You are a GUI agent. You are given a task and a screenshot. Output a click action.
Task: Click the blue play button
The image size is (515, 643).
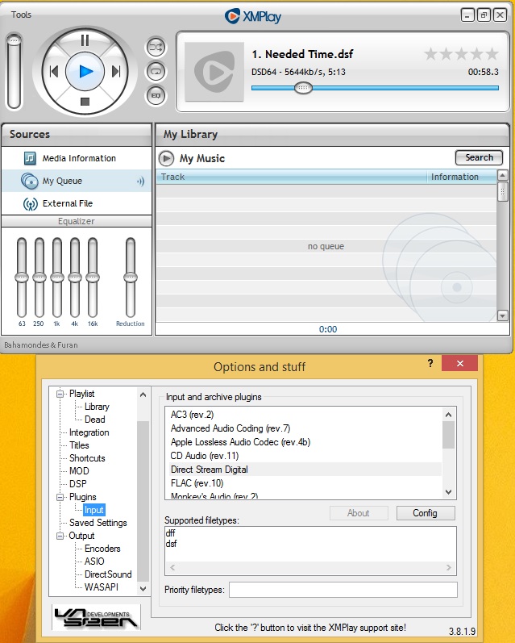[85, 71]
